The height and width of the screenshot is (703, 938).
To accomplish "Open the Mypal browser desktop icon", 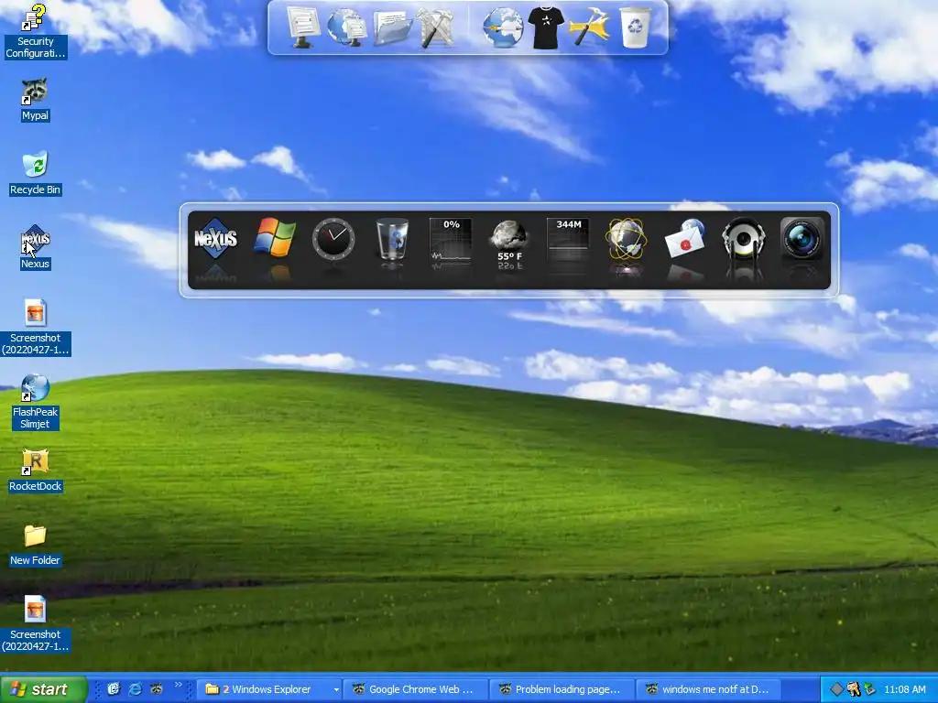I will tap(35, 99).
